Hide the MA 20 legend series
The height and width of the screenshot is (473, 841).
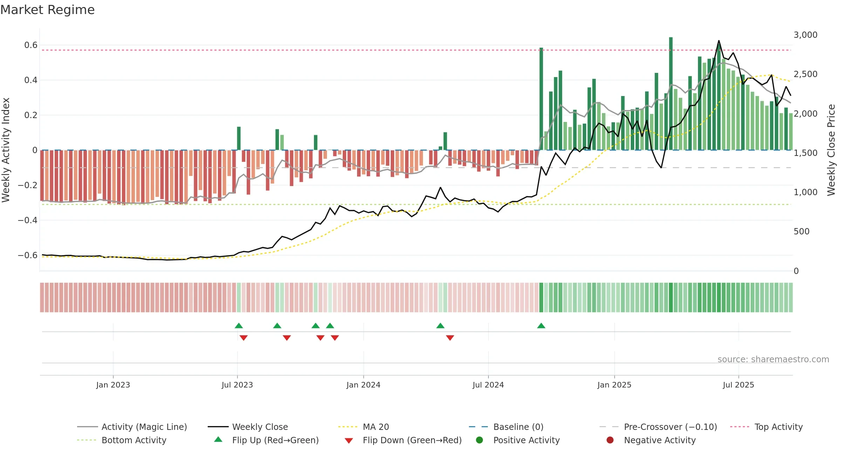(363, 427)
